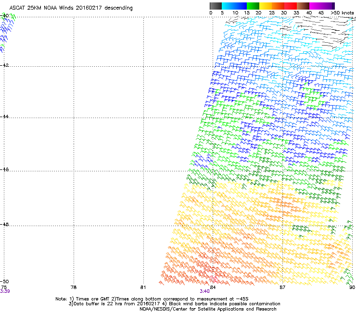Click the 78 longitude label
Image resolution: width=356 pixels, height=312 pixels.
pos(74,288)
